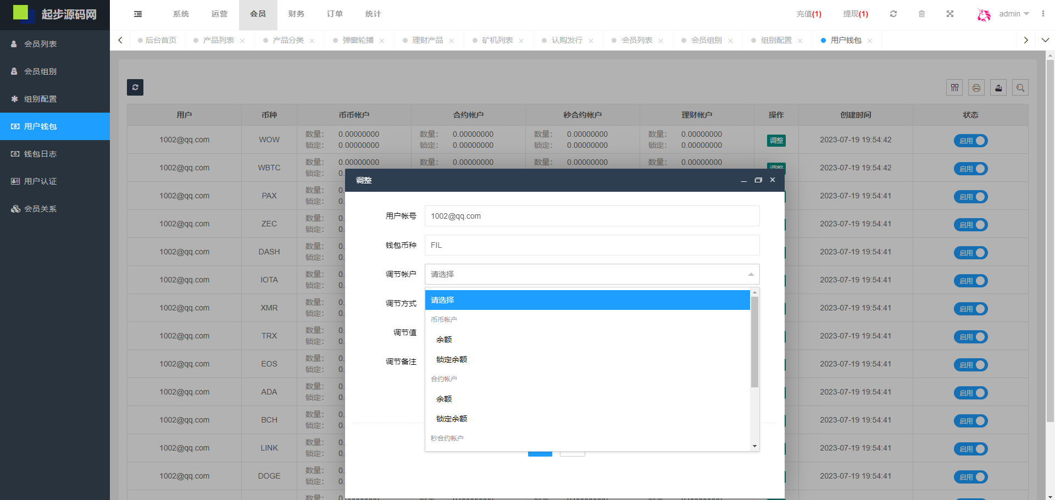Collapse the 调节帐户 dropdown select box
The height and width of the screenshot is (500, 1055).
pyautogui.click(x=592, y=274)
